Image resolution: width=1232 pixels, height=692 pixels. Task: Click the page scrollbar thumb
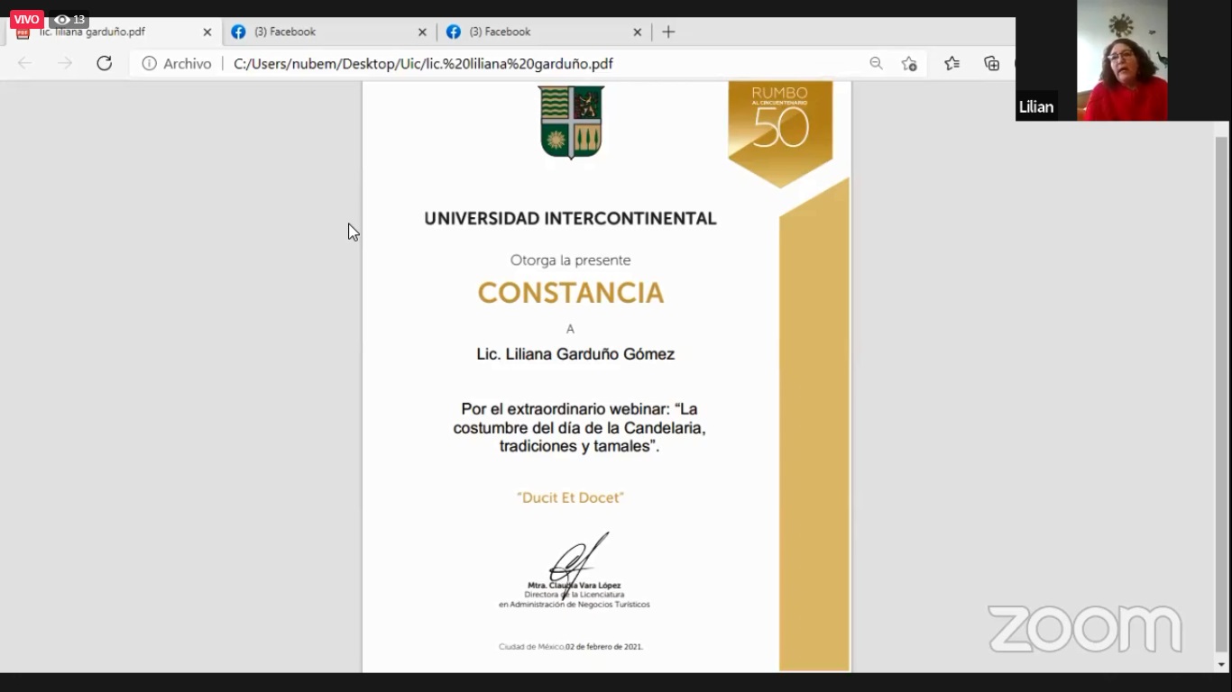click(1221, 394)
